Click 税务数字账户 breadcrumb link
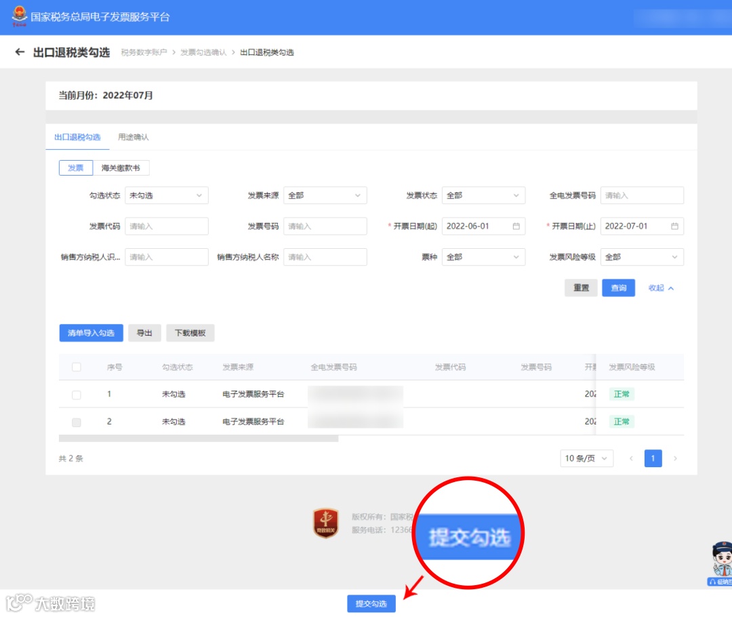 [144, 52]
